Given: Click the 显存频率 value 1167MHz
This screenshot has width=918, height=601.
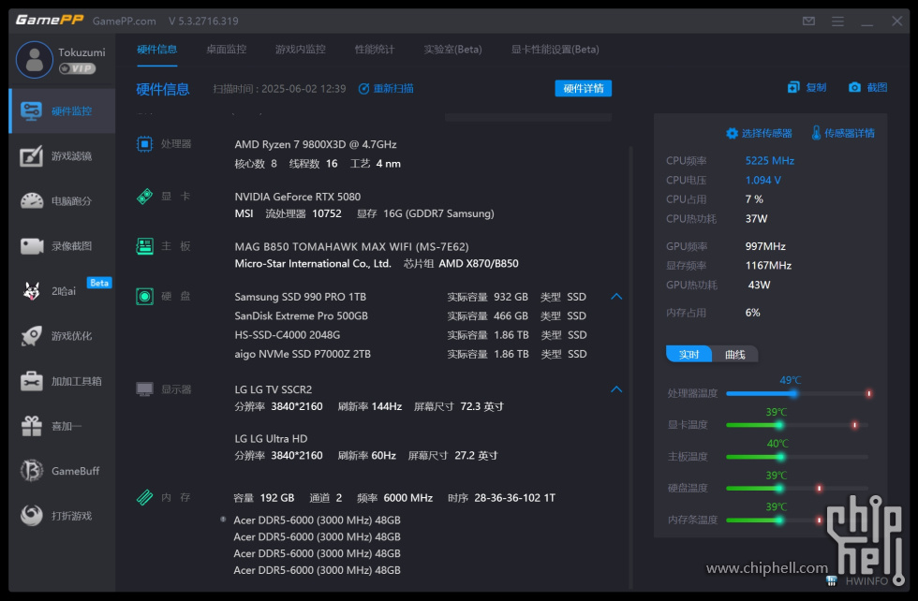Looking at the screenshot, I should [768, 266].
